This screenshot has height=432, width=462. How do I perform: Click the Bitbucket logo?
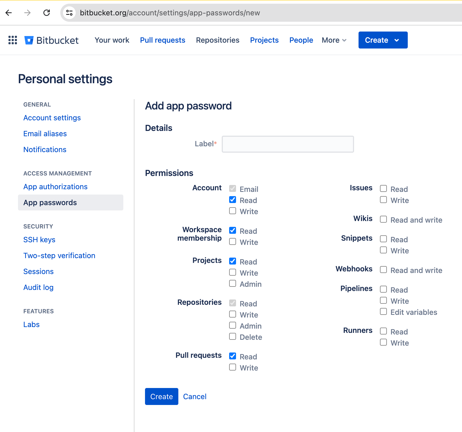[52, 40]
